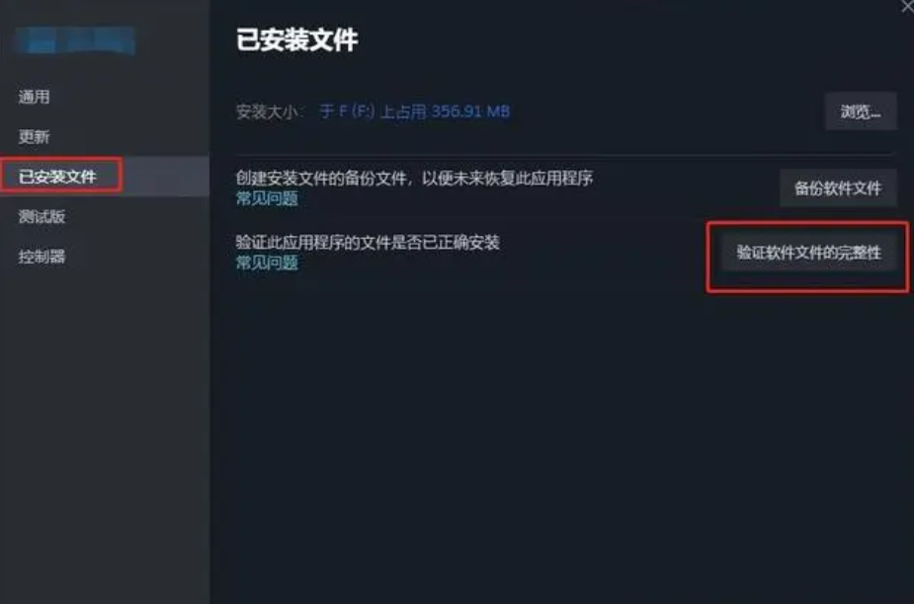Open the 通用 settings tab

coord(34,97)
